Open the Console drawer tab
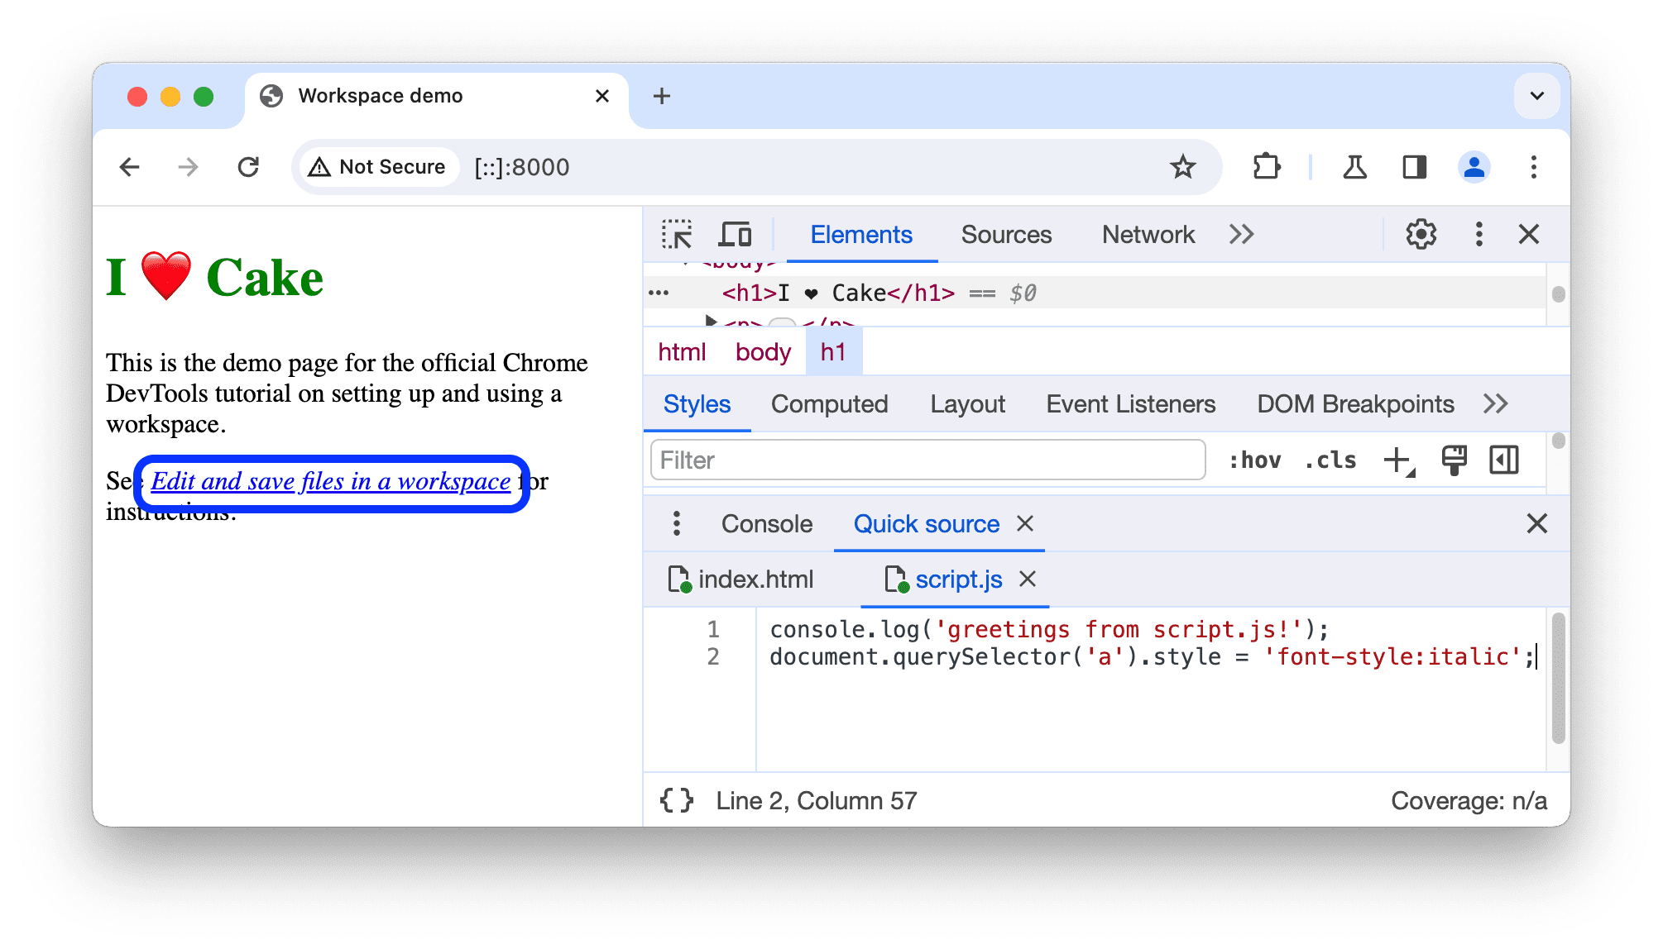The width and height of the screenshot is (1663, 949). (765, 525)
